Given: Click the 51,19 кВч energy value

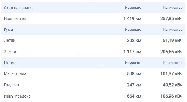Looking at the screenshot, I should click(x=172, y=41).
